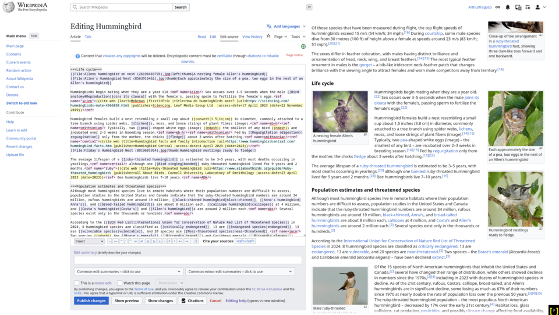Insert the multiplication sign
Image resolution: width=559 pixels, height=315 pixels.
(x=169, y=241)
